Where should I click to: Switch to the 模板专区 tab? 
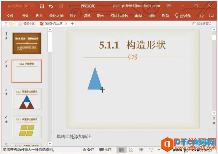click(x=27, y=24)
